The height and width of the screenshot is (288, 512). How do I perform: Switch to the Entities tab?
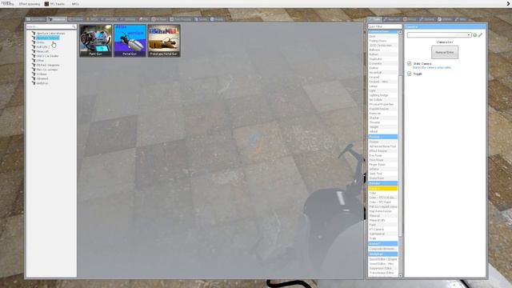[x=76, y=19]
